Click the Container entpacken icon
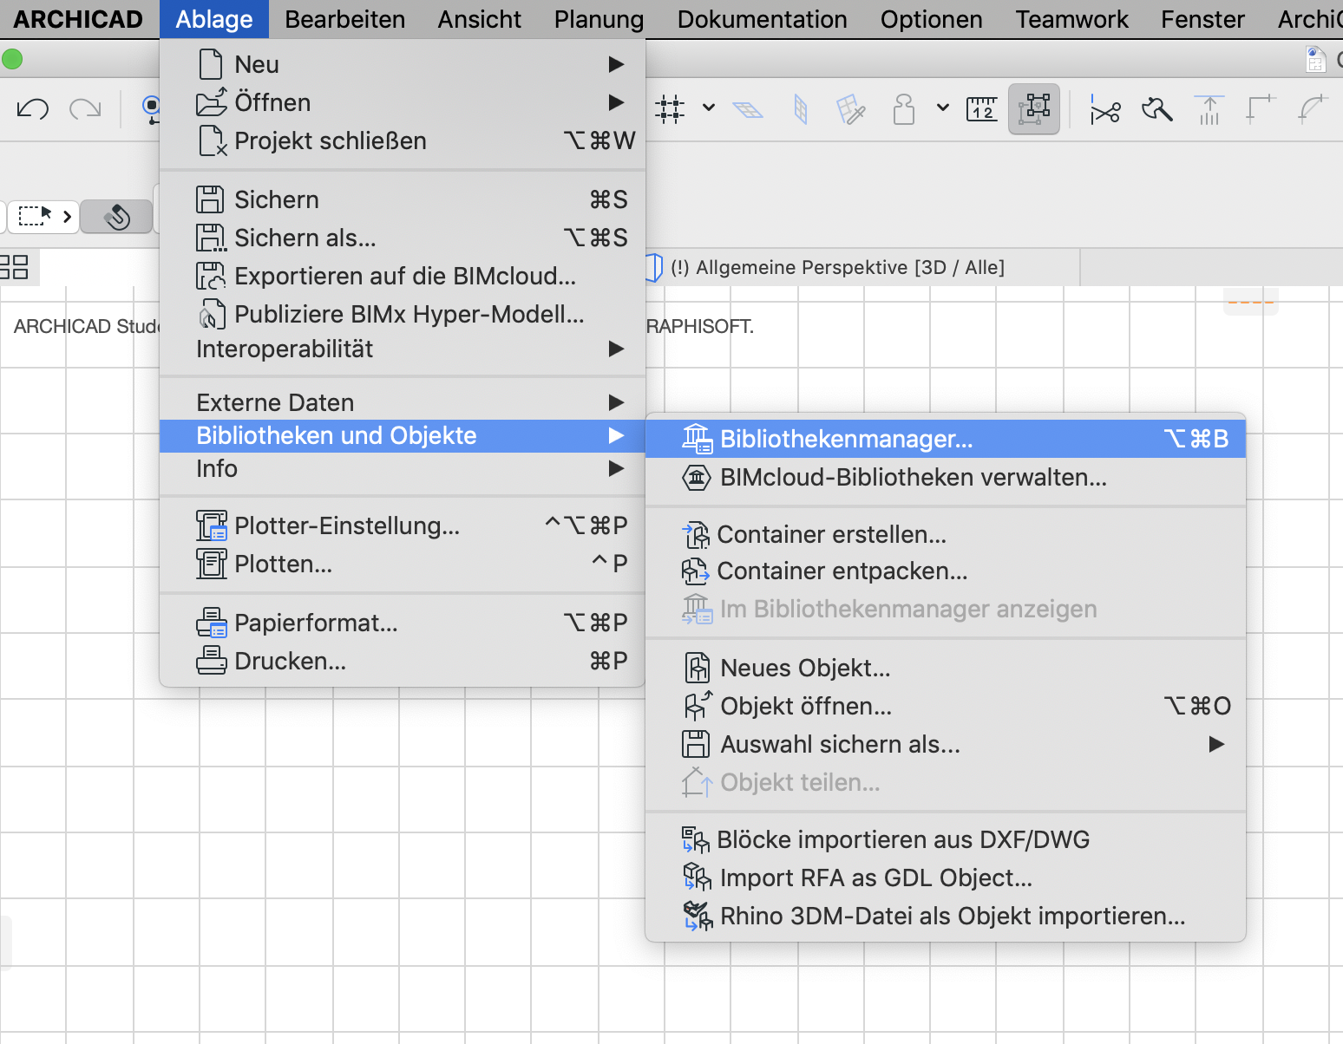 (x=696, y=571)
